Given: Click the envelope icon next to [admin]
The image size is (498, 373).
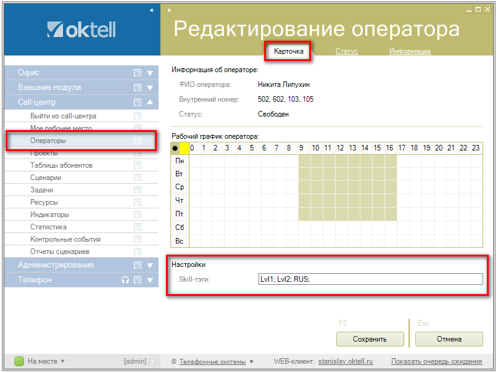Looking at the screenshot, I should point(152,361).
